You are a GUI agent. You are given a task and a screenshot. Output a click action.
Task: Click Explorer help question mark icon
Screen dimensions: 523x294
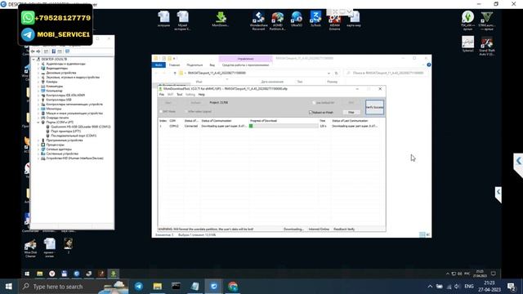point(428,65)
